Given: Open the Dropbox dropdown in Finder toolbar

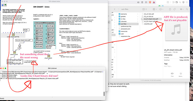Looking at the screenshot, I should [182, 9].
